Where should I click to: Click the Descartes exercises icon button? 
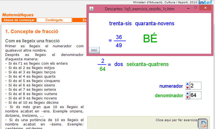click(202, 124)
